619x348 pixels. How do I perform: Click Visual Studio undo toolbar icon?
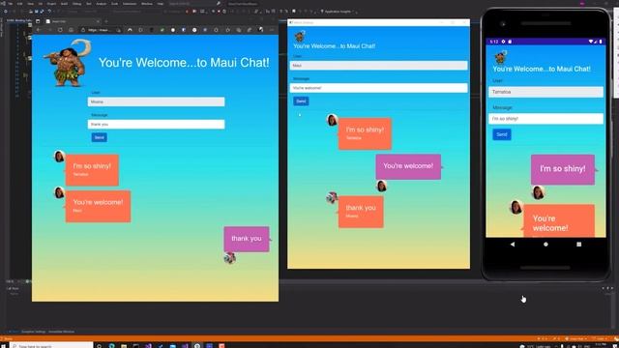(x=49, y=12)
